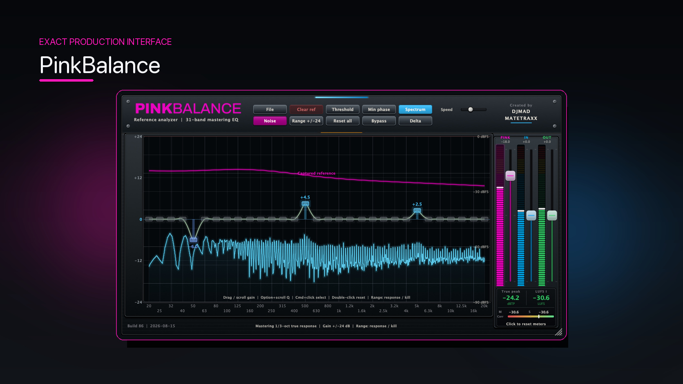The width and height of the screenshot is (683, 384).
Task: Enable Delta listening mode
Action: point(415,121)
